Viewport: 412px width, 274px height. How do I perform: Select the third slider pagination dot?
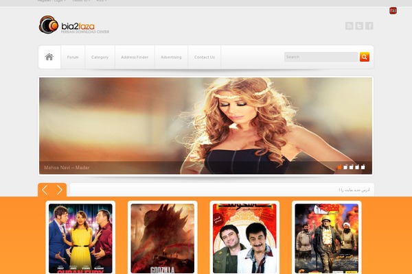352,167
